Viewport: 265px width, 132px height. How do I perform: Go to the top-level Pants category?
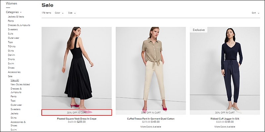coord(11,21)
